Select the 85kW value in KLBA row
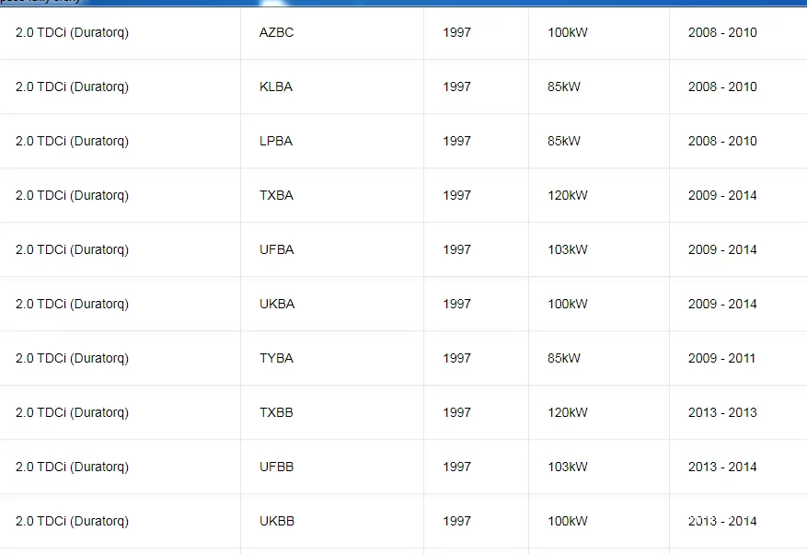Screen dimensions: 807x554 pyautogui.click(x=563, y=87)
